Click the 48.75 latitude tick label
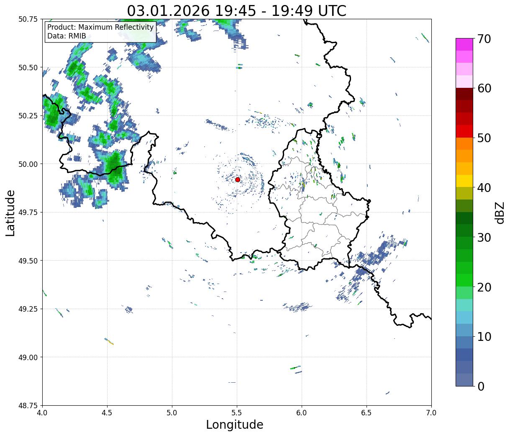Viewport: 510px width, 435px height. (28, 405)
